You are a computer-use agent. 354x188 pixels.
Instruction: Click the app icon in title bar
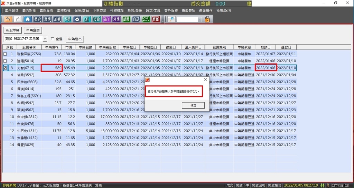click(3, 3)
